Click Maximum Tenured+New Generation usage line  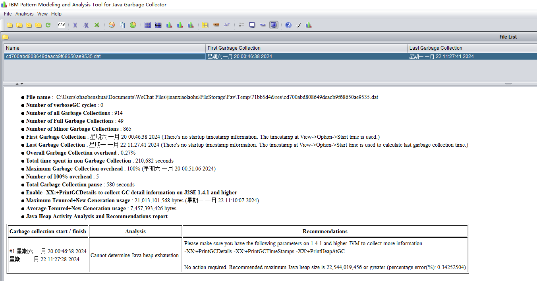coord(143,200)
